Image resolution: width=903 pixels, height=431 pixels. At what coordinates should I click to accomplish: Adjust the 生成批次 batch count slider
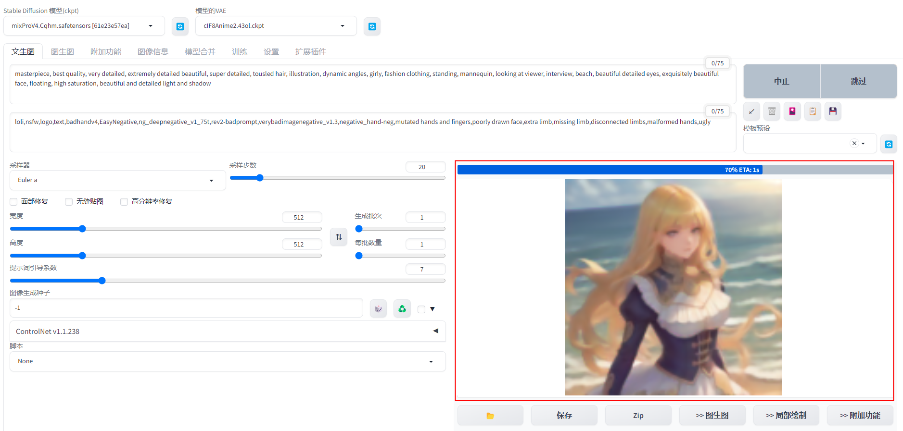coord(400,229)
